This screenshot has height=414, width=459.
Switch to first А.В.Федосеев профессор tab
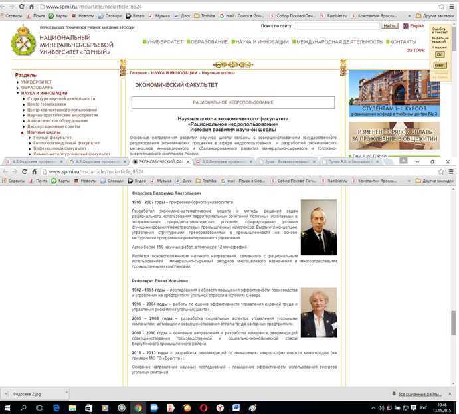(35, 161)
